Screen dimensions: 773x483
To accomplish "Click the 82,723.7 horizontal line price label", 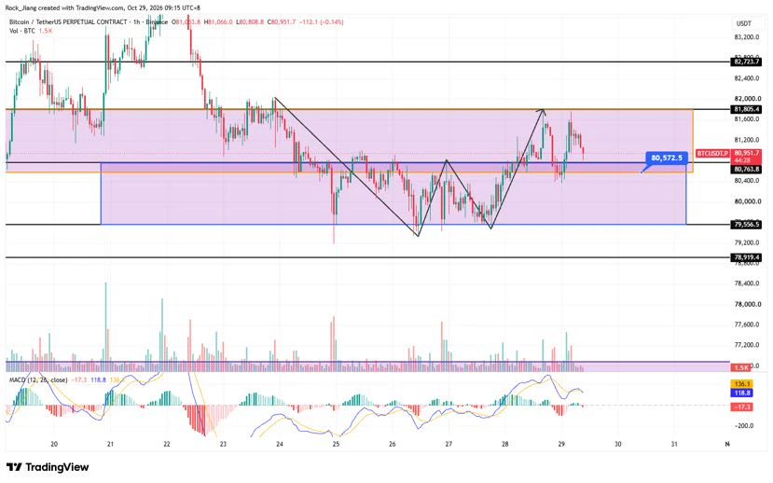I will (747, 62).
